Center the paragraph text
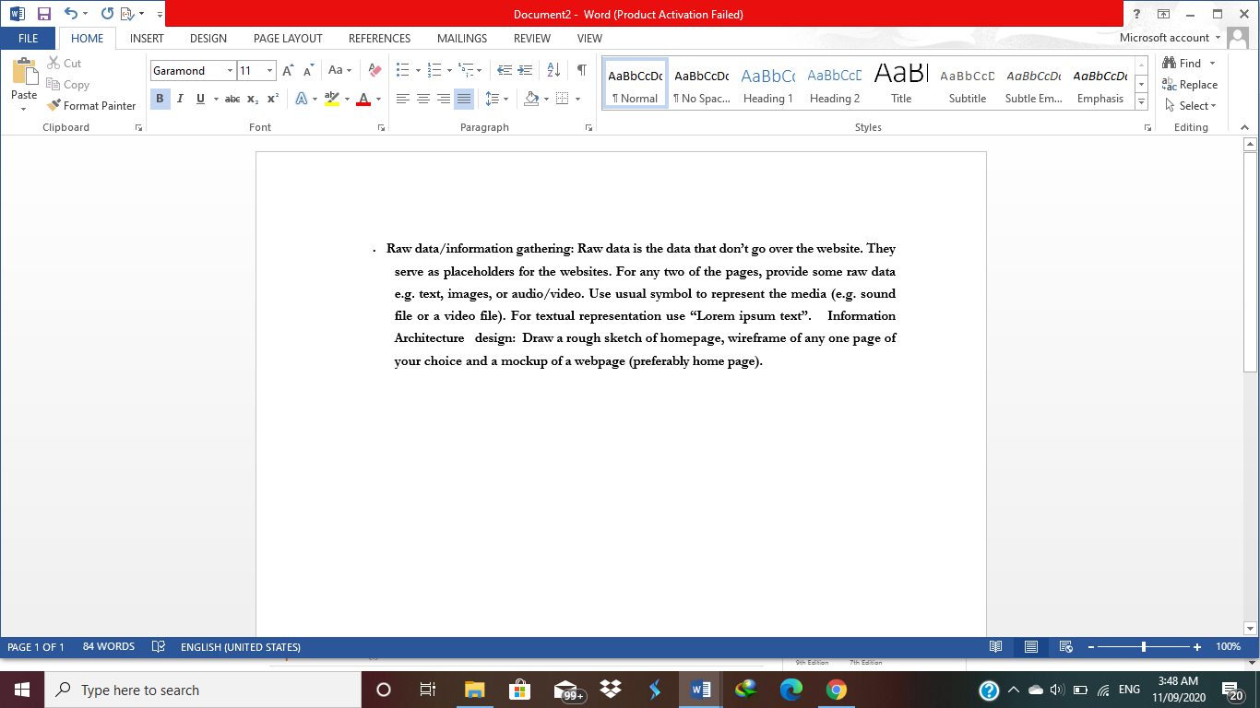 pos(423,99)
